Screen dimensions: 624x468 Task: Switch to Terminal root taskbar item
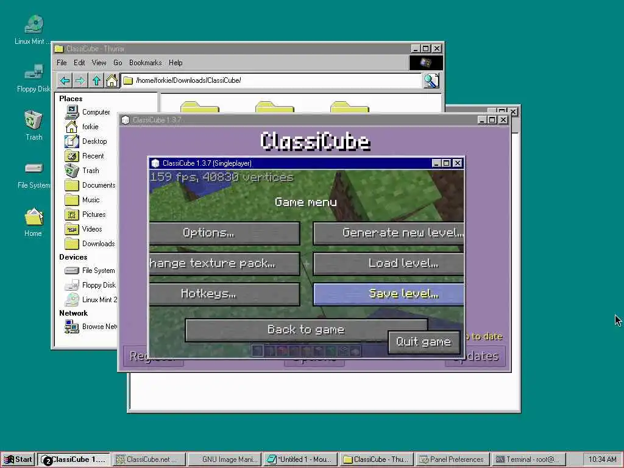pos(528,459)
